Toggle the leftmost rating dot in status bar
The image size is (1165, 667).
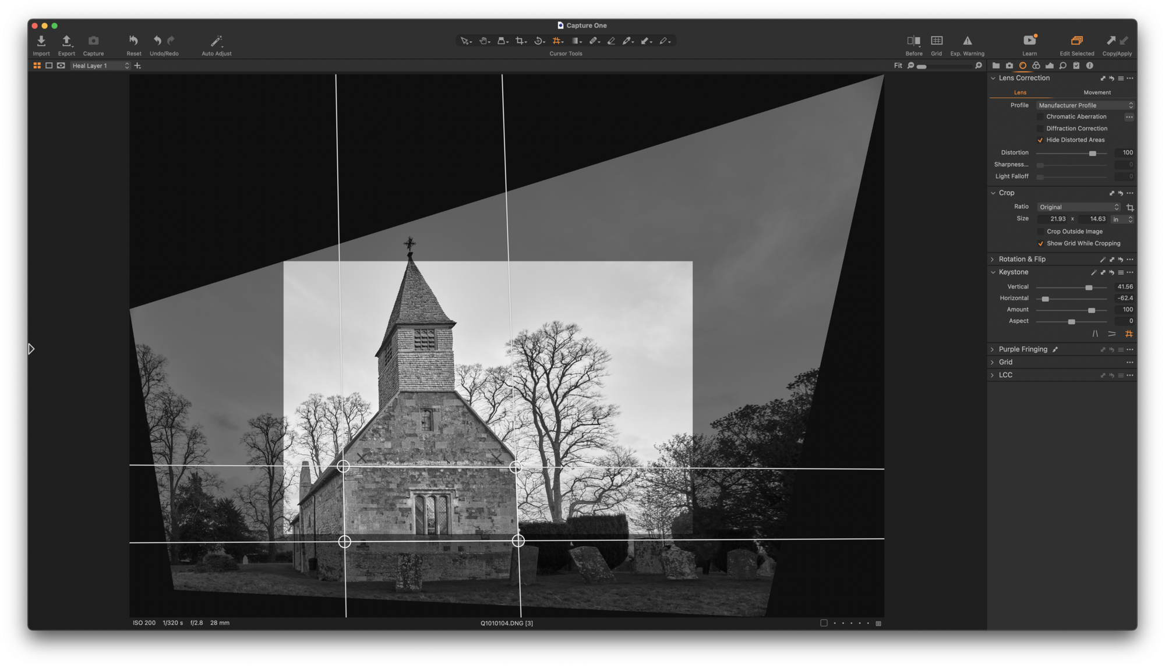coord(834,623)
